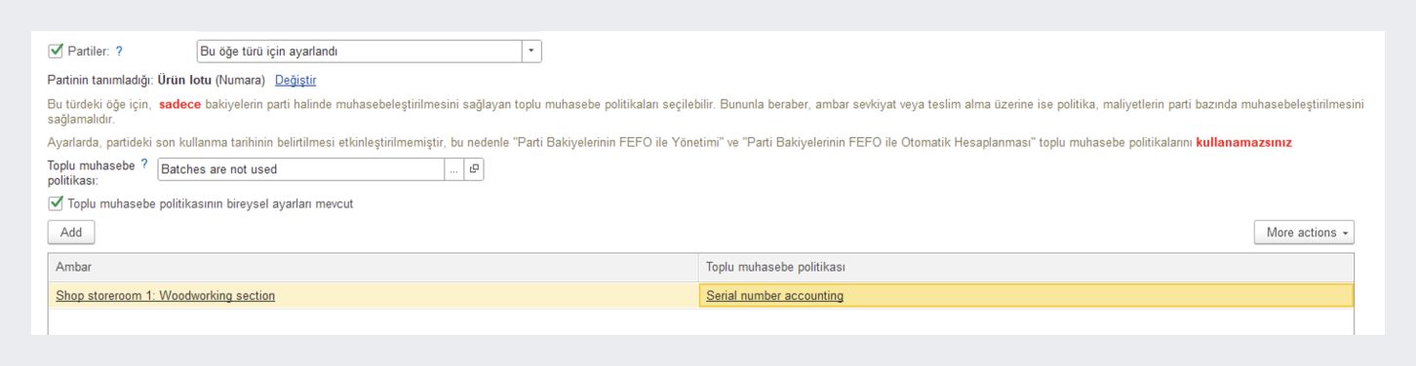Expand the Partiler dropdown arrow
This screenshot has height=366, width=1416.
531,52
